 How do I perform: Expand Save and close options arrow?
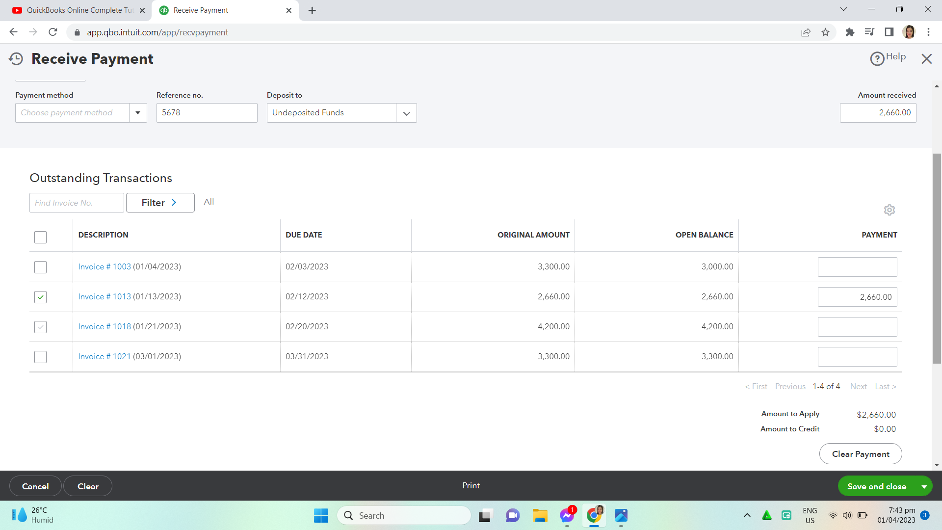924,486
